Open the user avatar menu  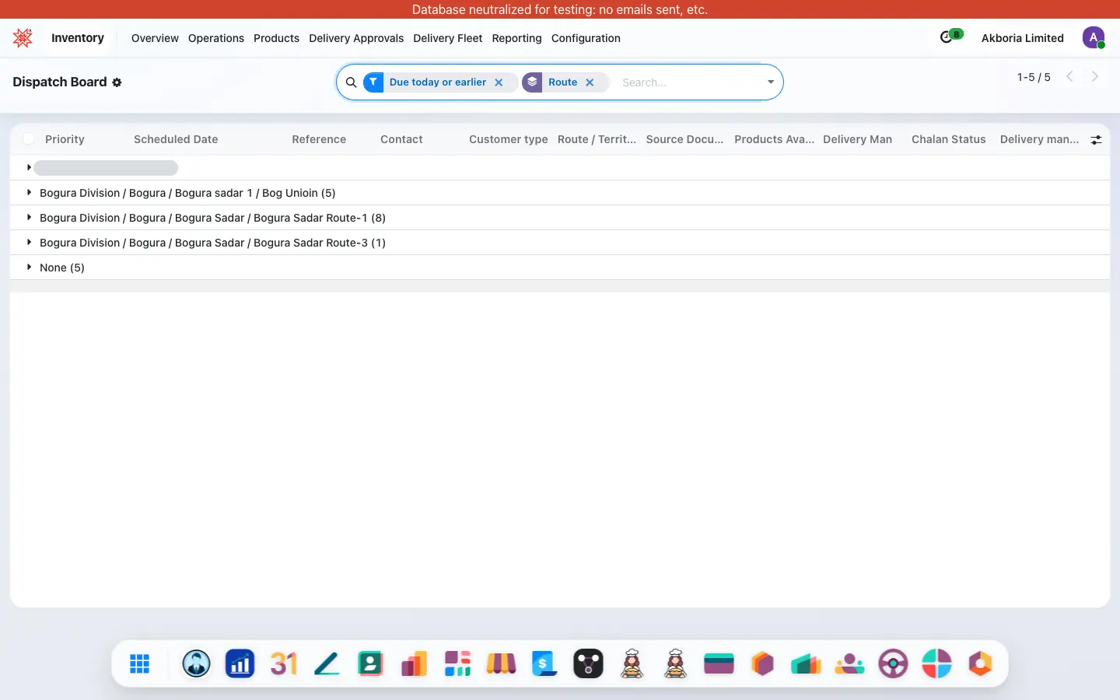pos(1094,37)
